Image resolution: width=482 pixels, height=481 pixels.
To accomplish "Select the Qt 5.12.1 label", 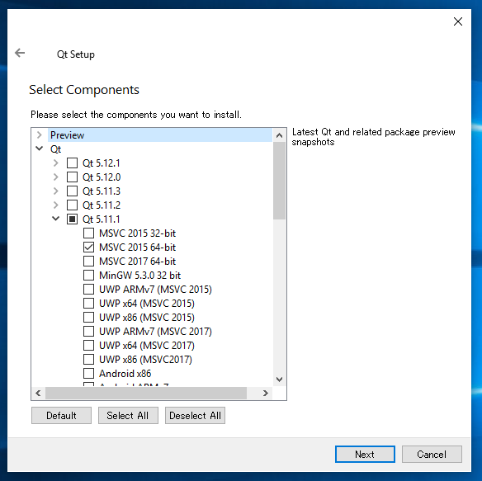I will tap(102, 163).
